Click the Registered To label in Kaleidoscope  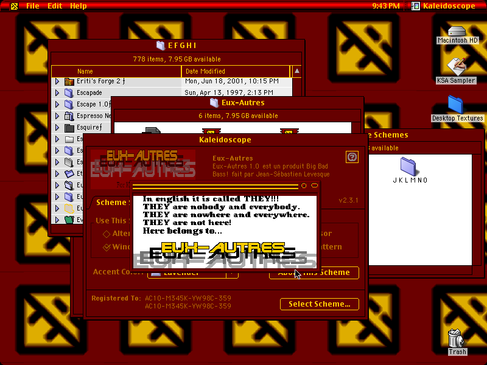(x=116, y=298)
